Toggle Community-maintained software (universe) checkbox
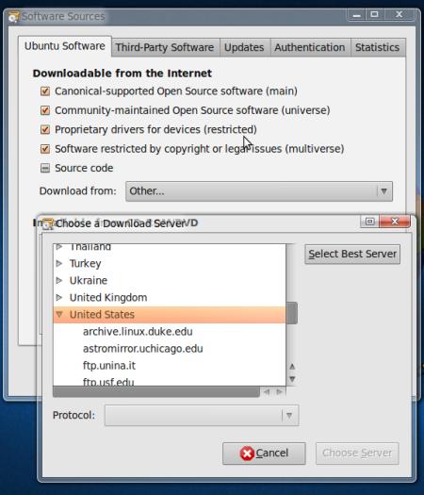The width and height of the screenshot is (424, 495). tap(45, 110)
